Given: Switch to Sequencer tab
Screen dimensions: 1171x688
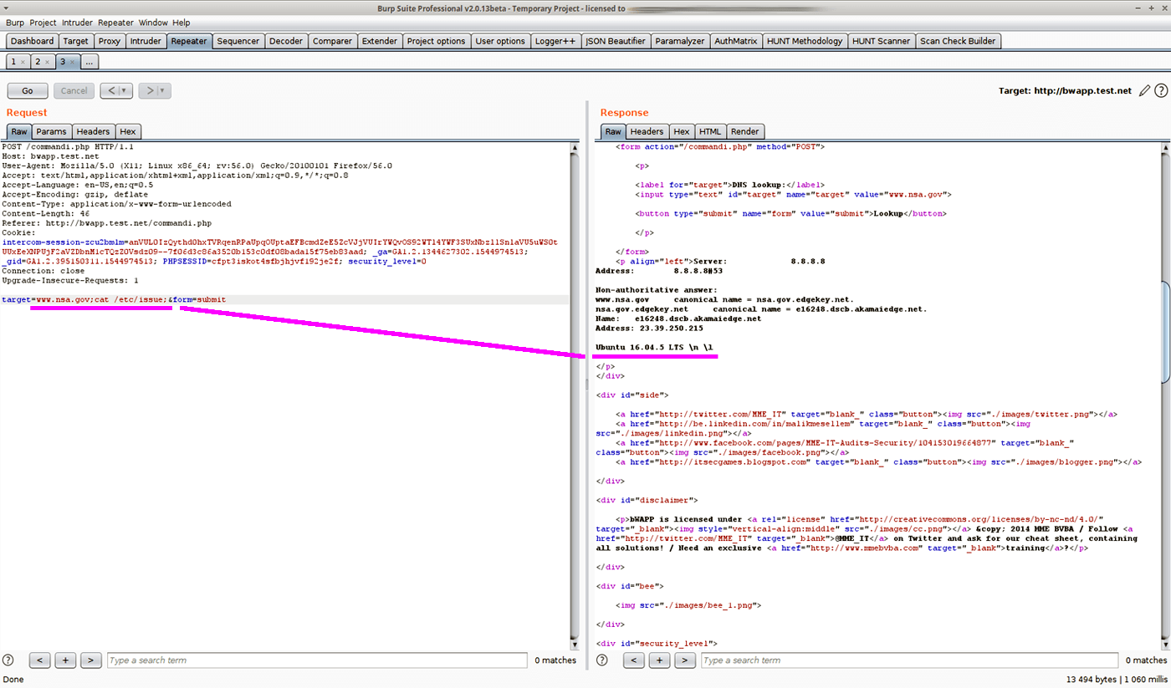Looking at the screenshot, I should (x=238, y=41).
